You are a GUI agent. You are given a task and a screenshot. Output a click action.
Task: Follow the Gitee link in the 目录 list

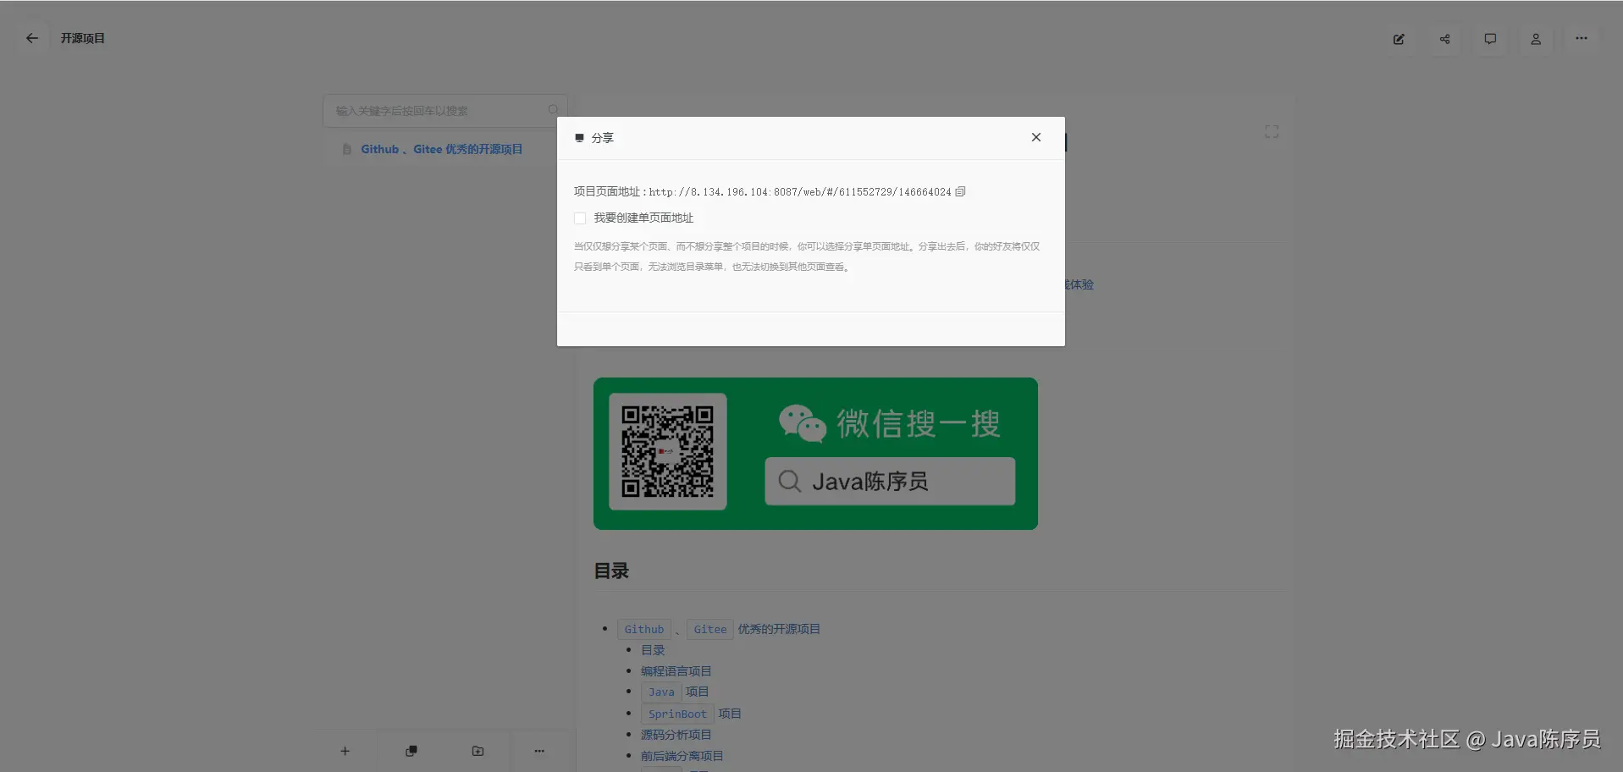click(x=710, y=630)
